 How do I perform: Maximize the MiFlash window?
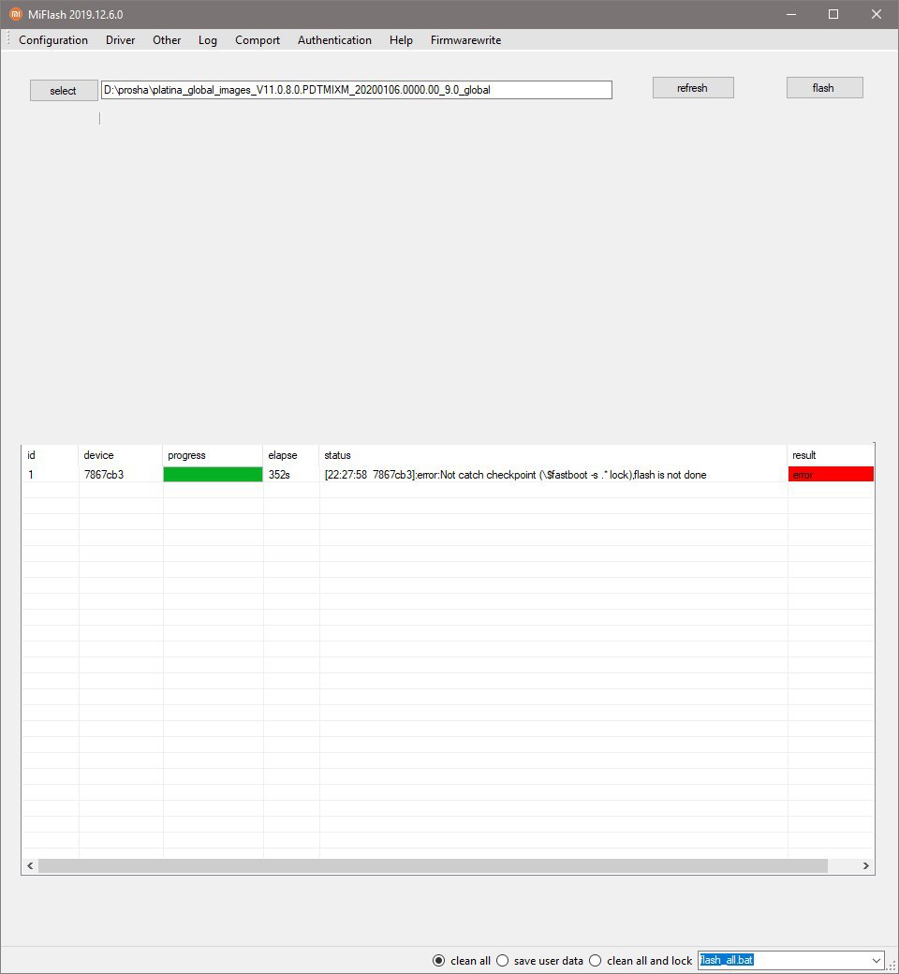(x=833, y=14)
